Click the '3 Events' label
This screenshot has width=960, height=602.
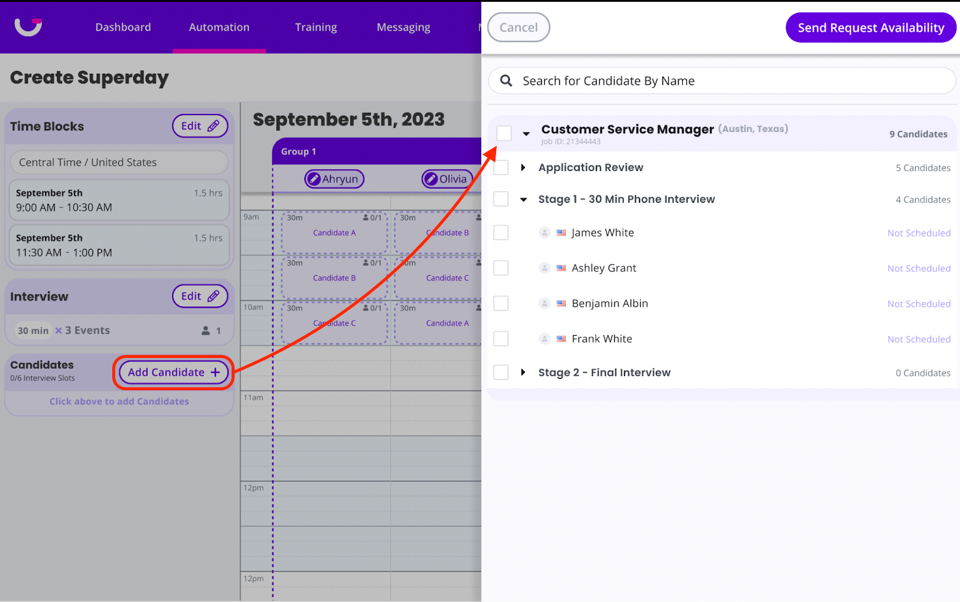coord(88,330)
